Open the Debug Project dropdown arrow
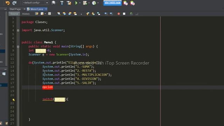This screenshot has width=224, height=126. [89, 3]
